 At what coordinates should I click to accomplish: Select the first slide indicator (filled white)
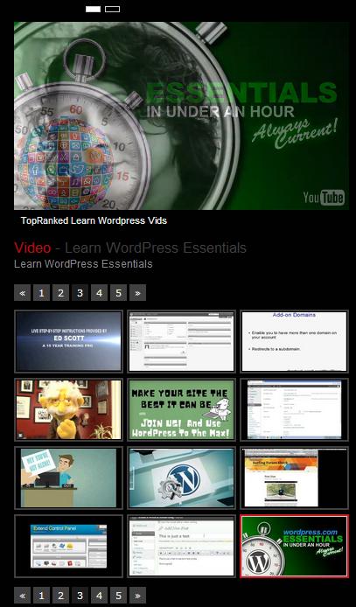click(x=93, y=9)
